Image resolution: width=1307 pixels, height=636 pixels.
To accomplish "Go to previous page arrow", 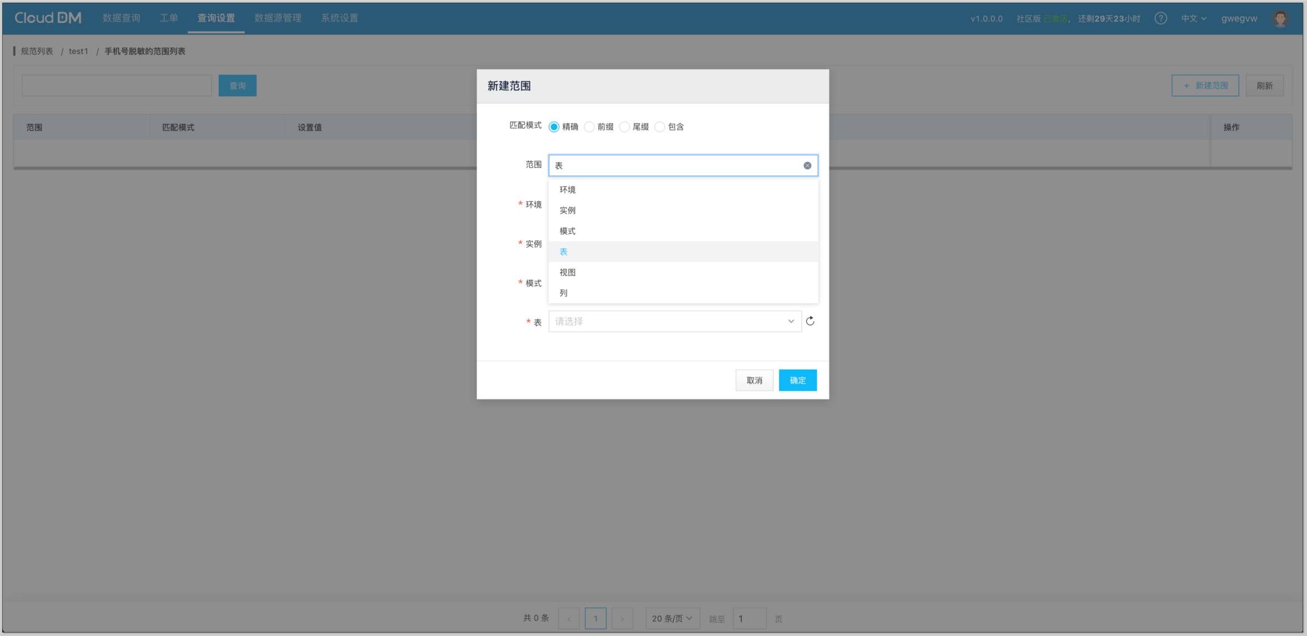I will pos(569,618).
